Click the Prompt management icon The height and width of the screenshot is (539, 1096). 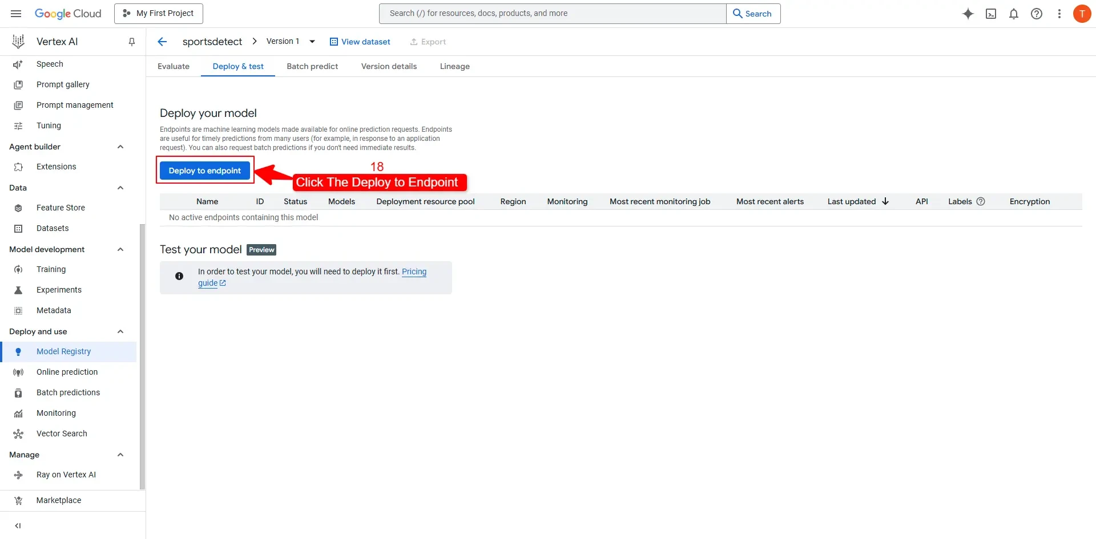point(18,105)
